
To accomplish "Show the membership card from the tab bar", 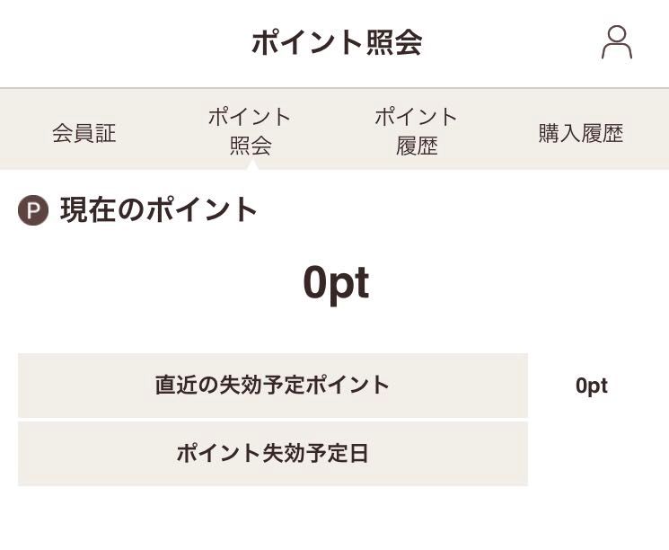I will tap(84, 133).
